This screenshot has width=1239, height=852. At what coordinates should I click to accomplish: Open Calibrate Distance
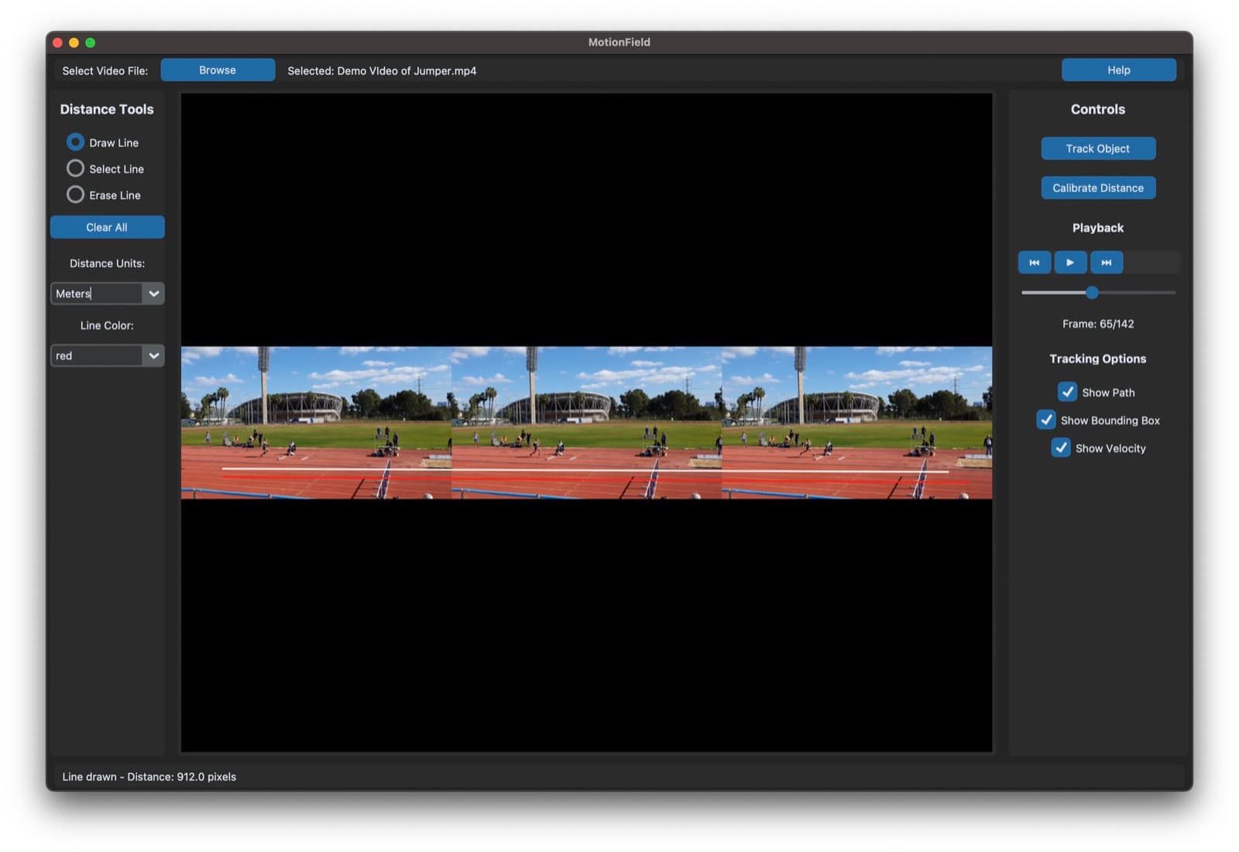[1098, 188]
